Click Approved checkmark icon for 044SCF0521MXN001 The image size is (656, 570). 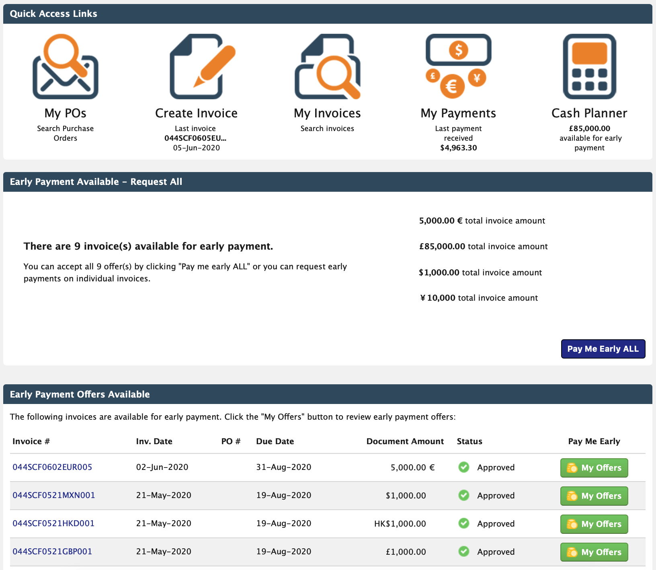464,495
